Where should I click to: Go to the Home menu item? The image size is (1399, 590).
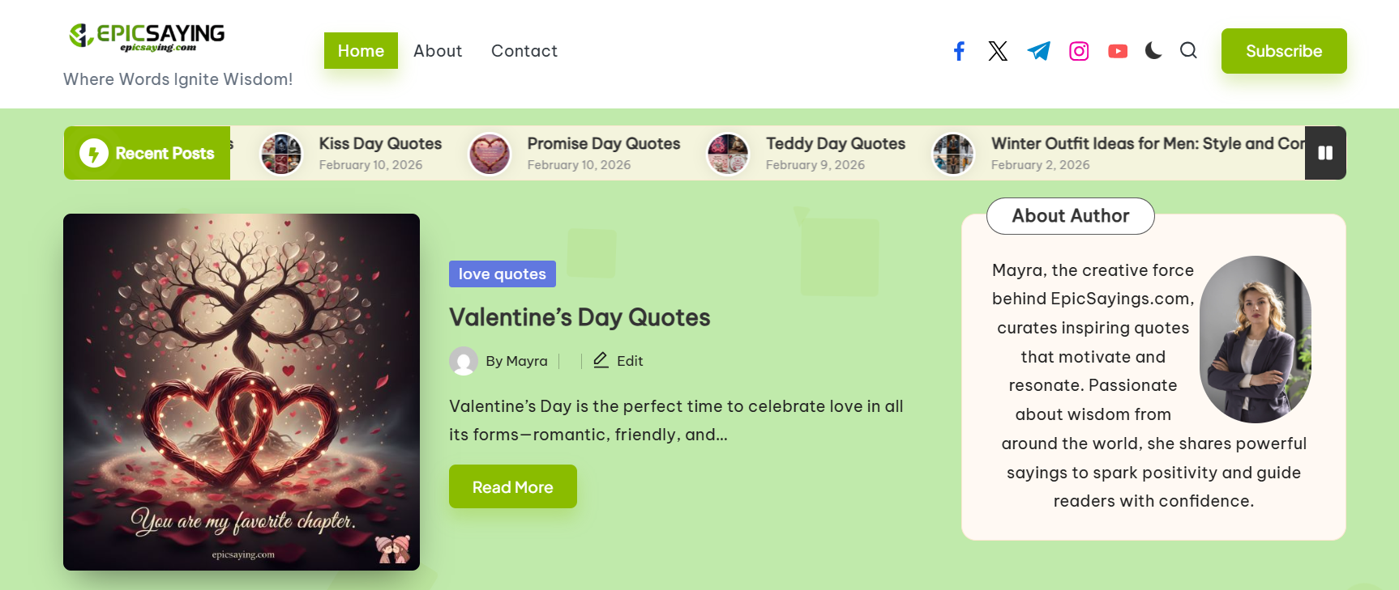click(x=361, y=51)
